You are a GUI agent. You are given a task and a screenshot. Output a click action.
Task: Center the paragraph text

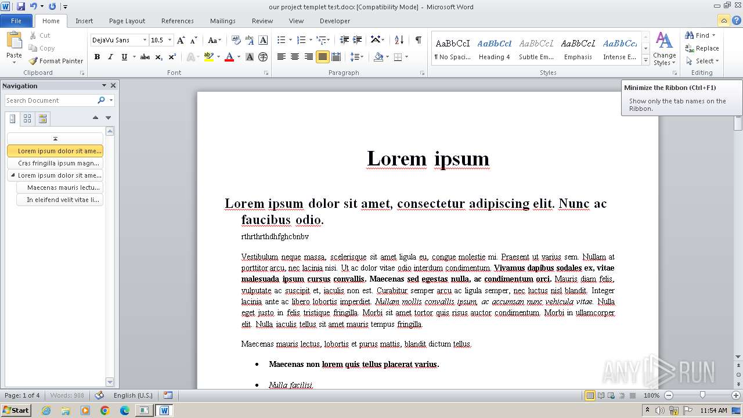point(295,57)
